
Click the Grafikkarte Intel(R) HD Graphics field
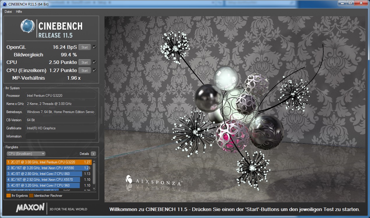[61, 128]
